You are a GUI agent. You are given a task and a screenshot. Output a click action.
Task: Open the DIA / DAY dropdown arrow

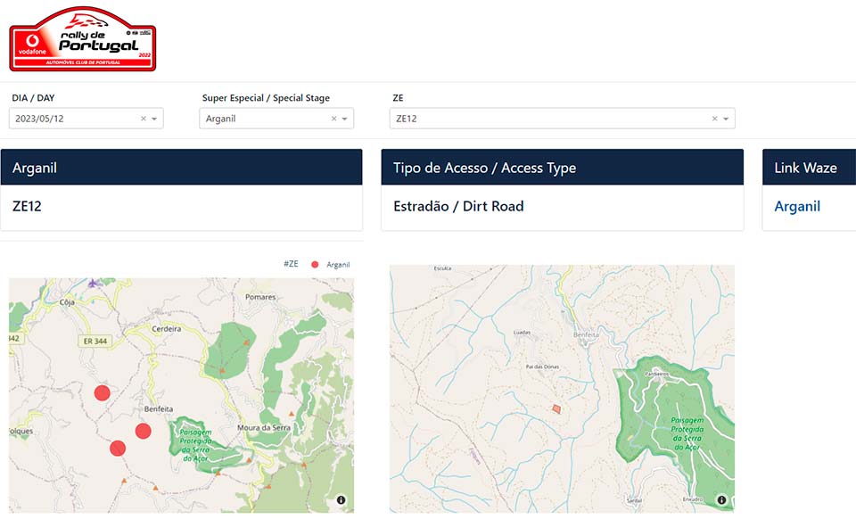point(154,119)
